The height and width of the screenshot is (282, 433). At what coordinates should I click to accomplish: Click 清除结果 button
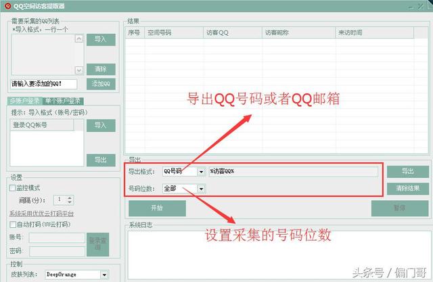408,189
